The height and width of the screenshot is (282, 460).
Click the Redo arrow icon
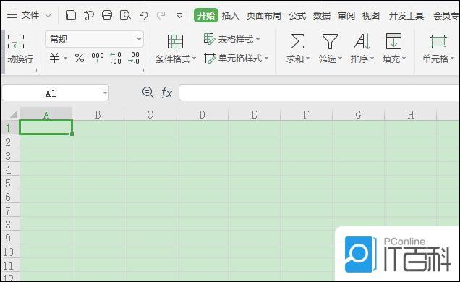161,15
